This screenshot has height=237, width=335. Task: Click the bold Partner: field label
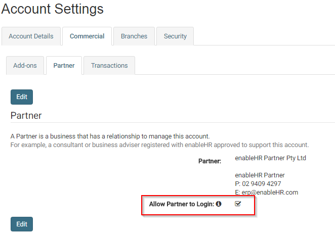click(210, 161)
